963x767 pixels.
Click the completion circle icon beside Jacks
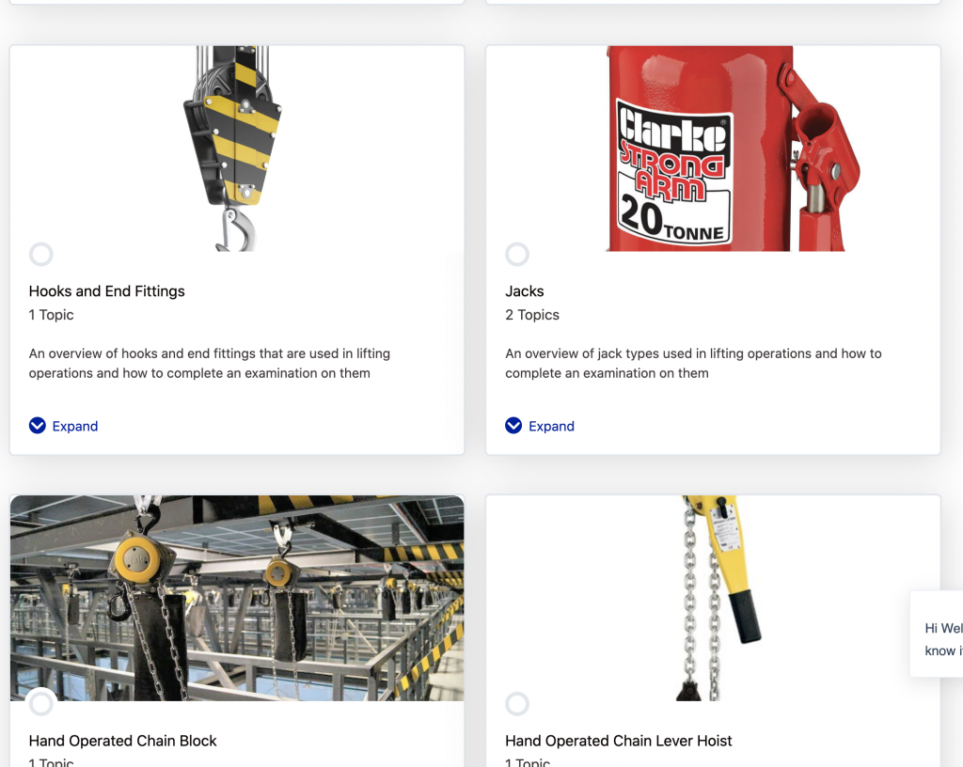517,254
